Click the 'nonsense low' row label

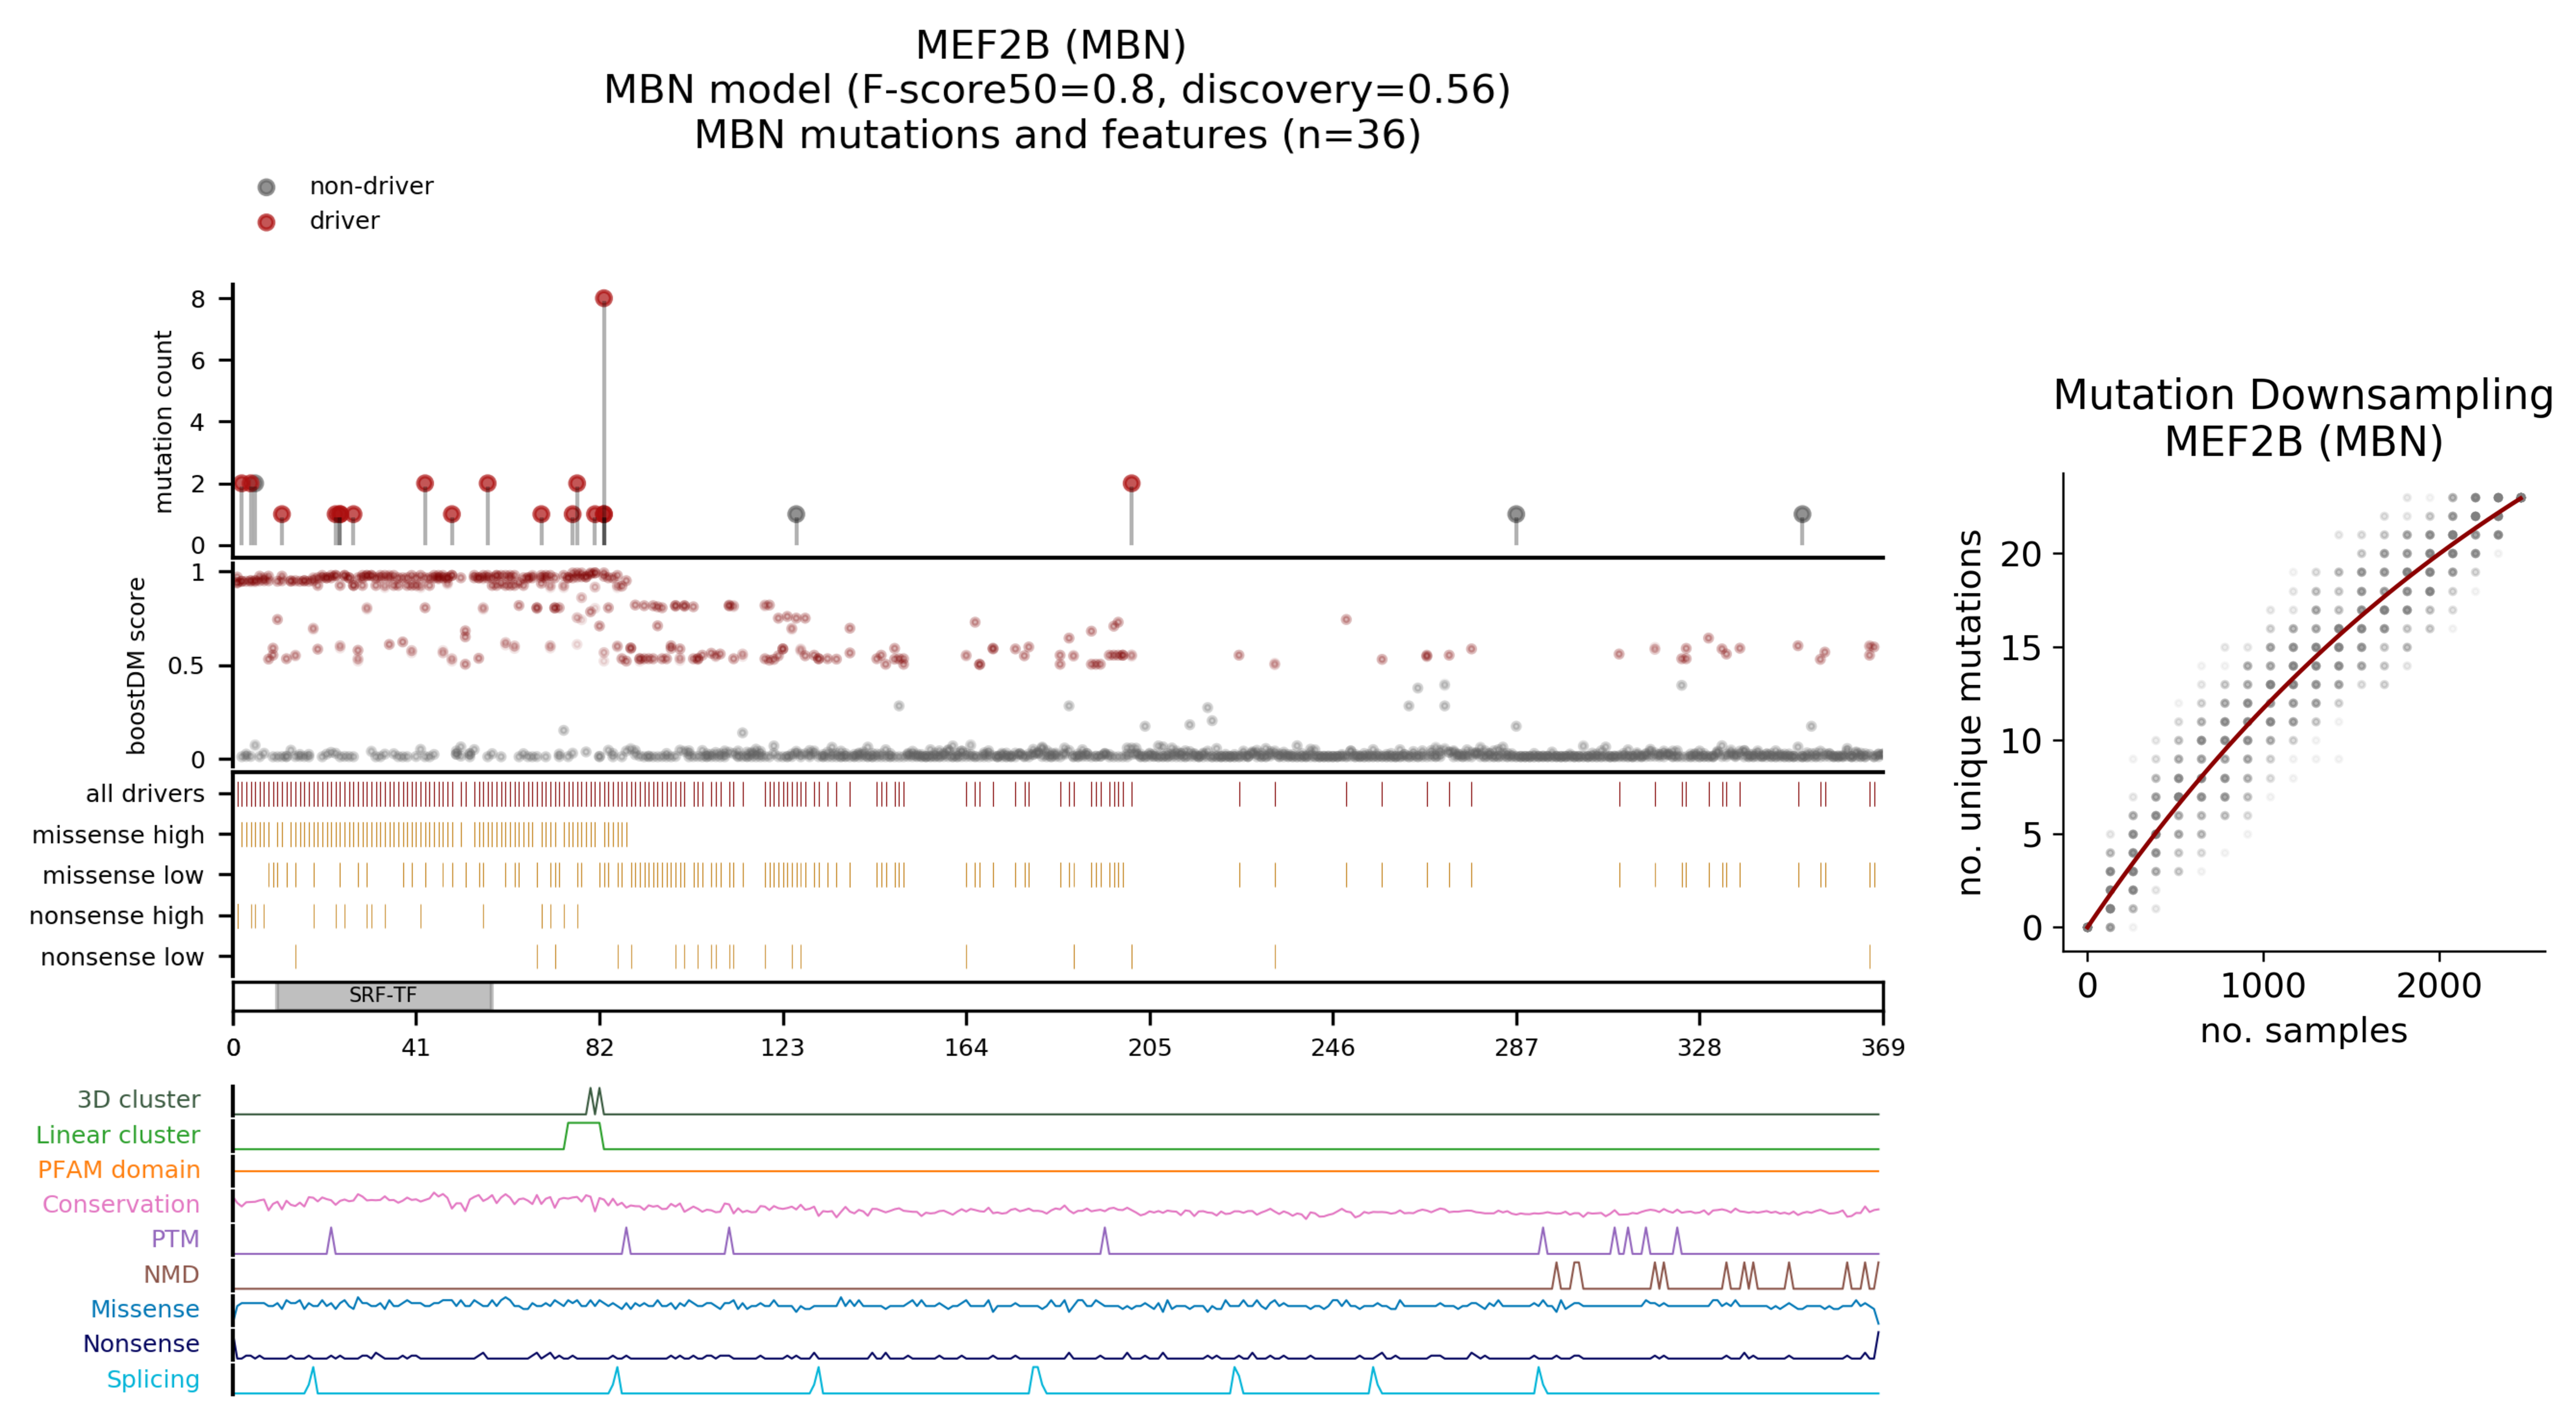[x=122, y=957]
